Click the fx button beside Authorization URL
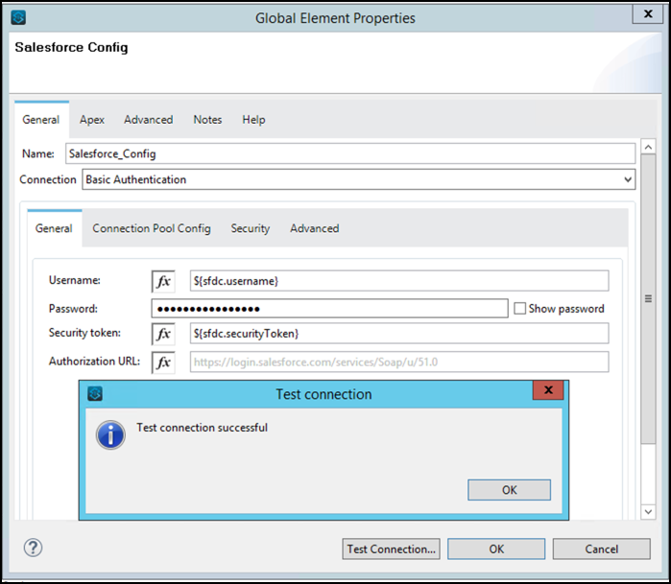 coord(163,362)
